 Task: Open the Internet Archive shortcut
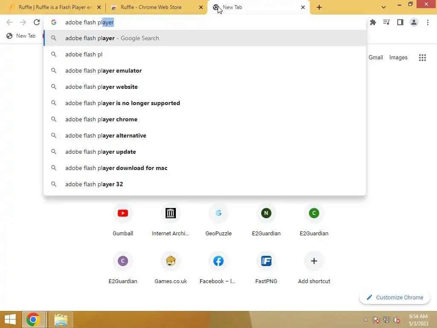[170, 220]
